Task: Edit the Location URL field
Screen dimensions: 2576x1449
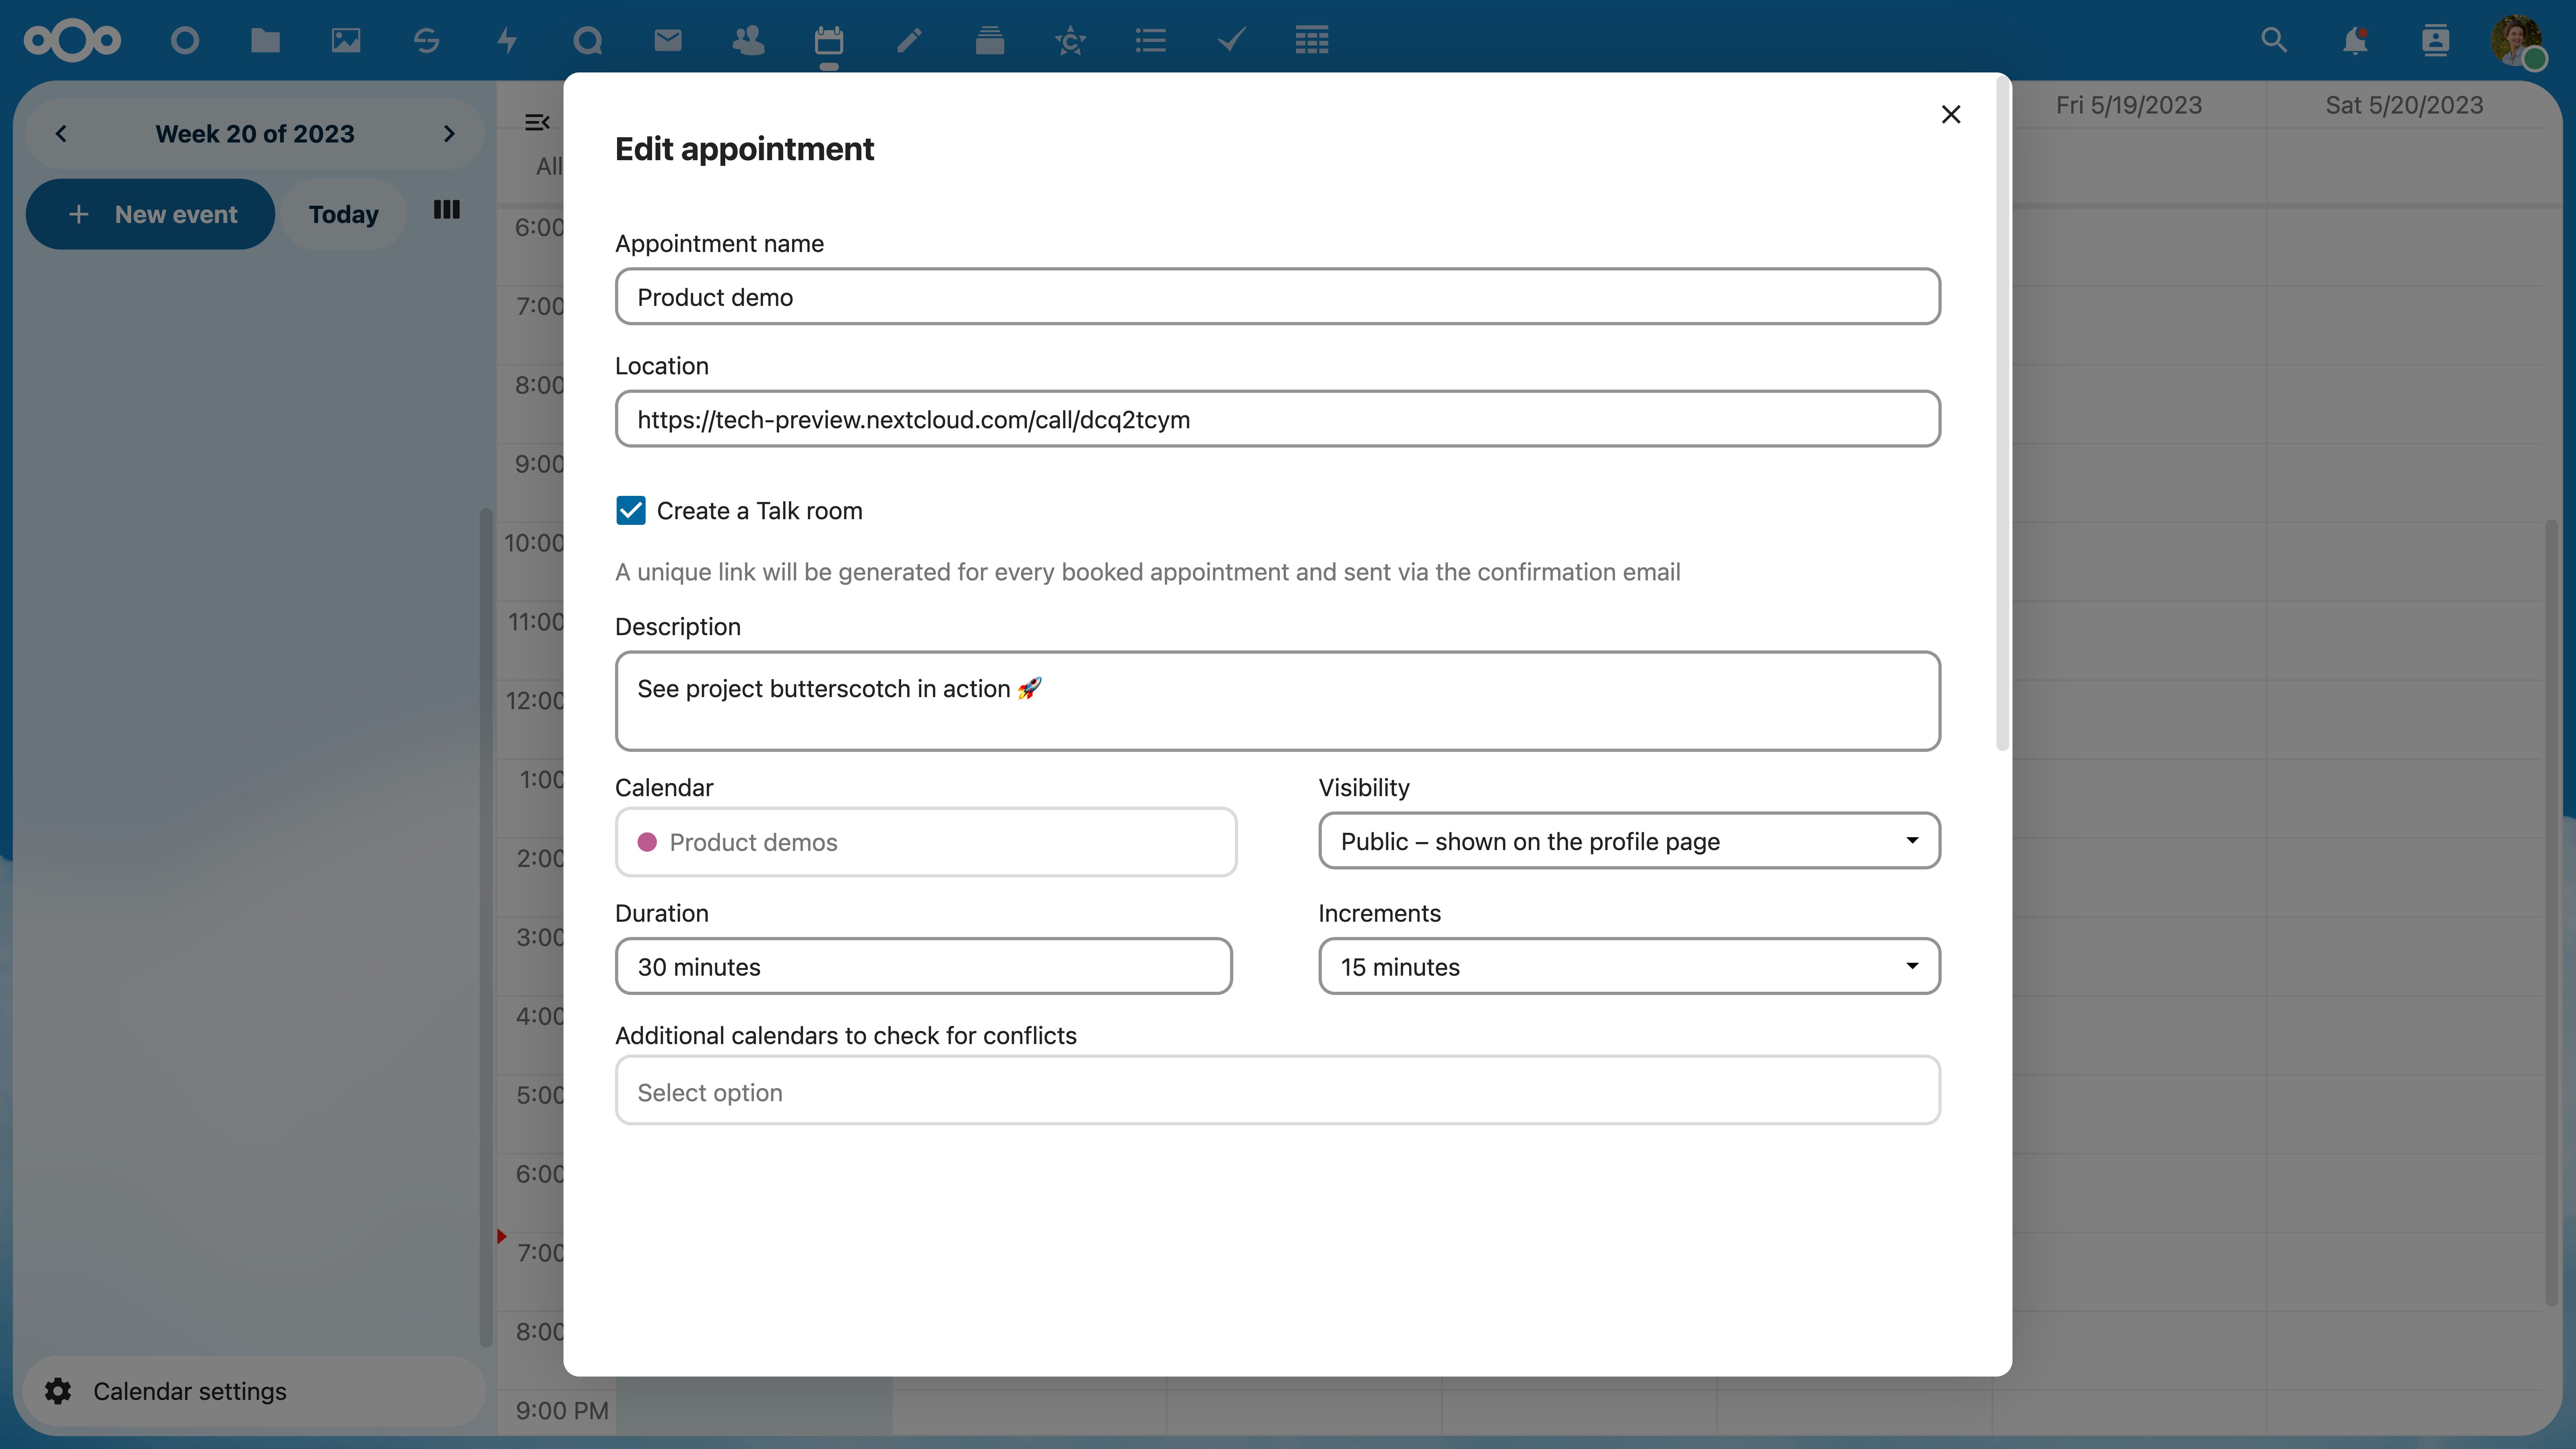Action: (1278, 419)
